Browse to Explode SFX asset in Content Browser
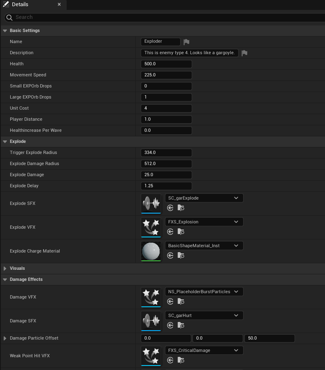The width and height of the screenshot is (325, 370). 181,208
